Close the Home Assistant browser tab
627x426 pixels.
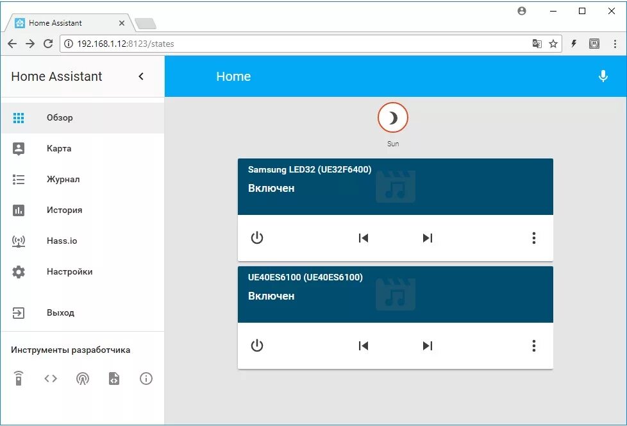coord(122,23)
